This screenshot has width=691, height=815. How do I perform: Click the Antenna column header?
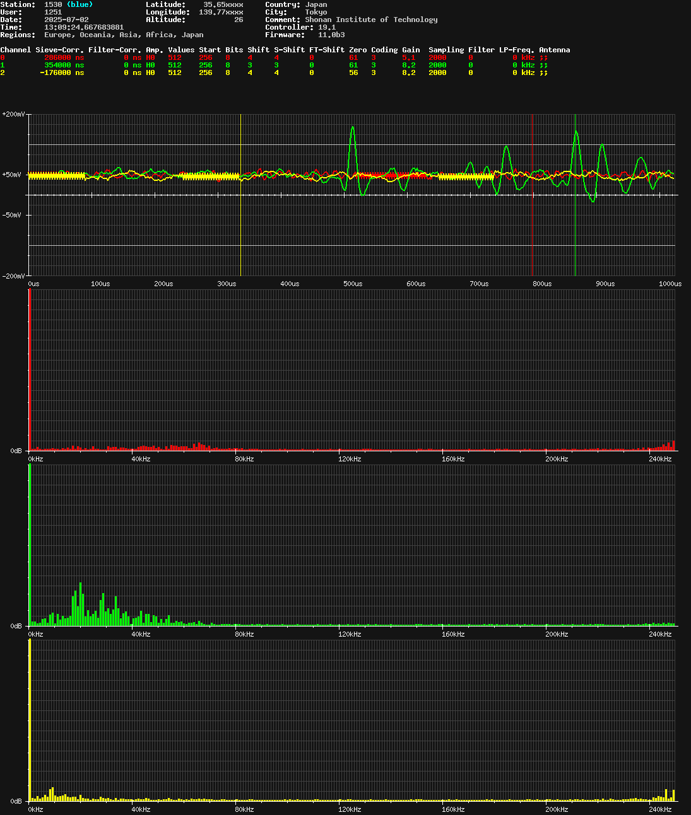coord(554,50)
